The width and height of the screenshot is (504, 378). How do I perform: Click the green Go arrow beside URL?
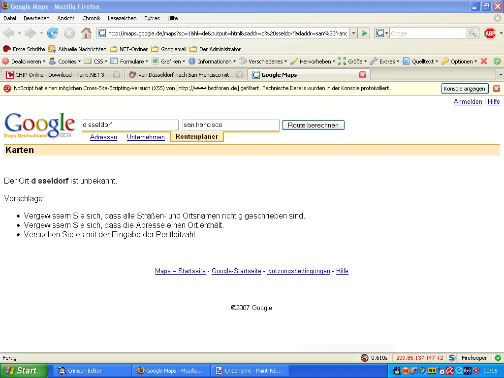[364, 33]
